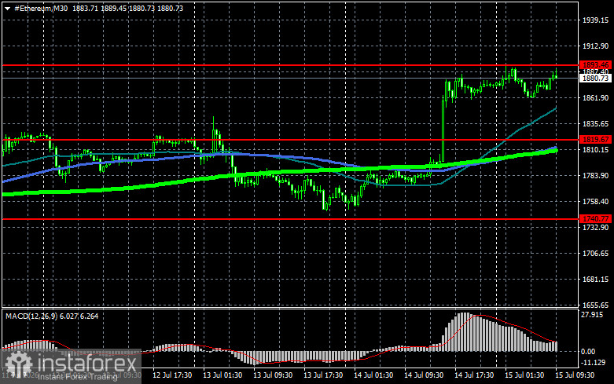This screenshot has width=614, height=384.
Task: Click the tallest MACD histogram bar
Action: point(464,331)
